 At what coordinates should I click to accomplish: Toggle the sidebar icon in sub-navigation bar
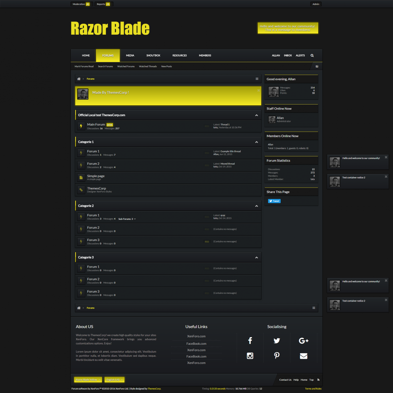click(x=317, y=66)
